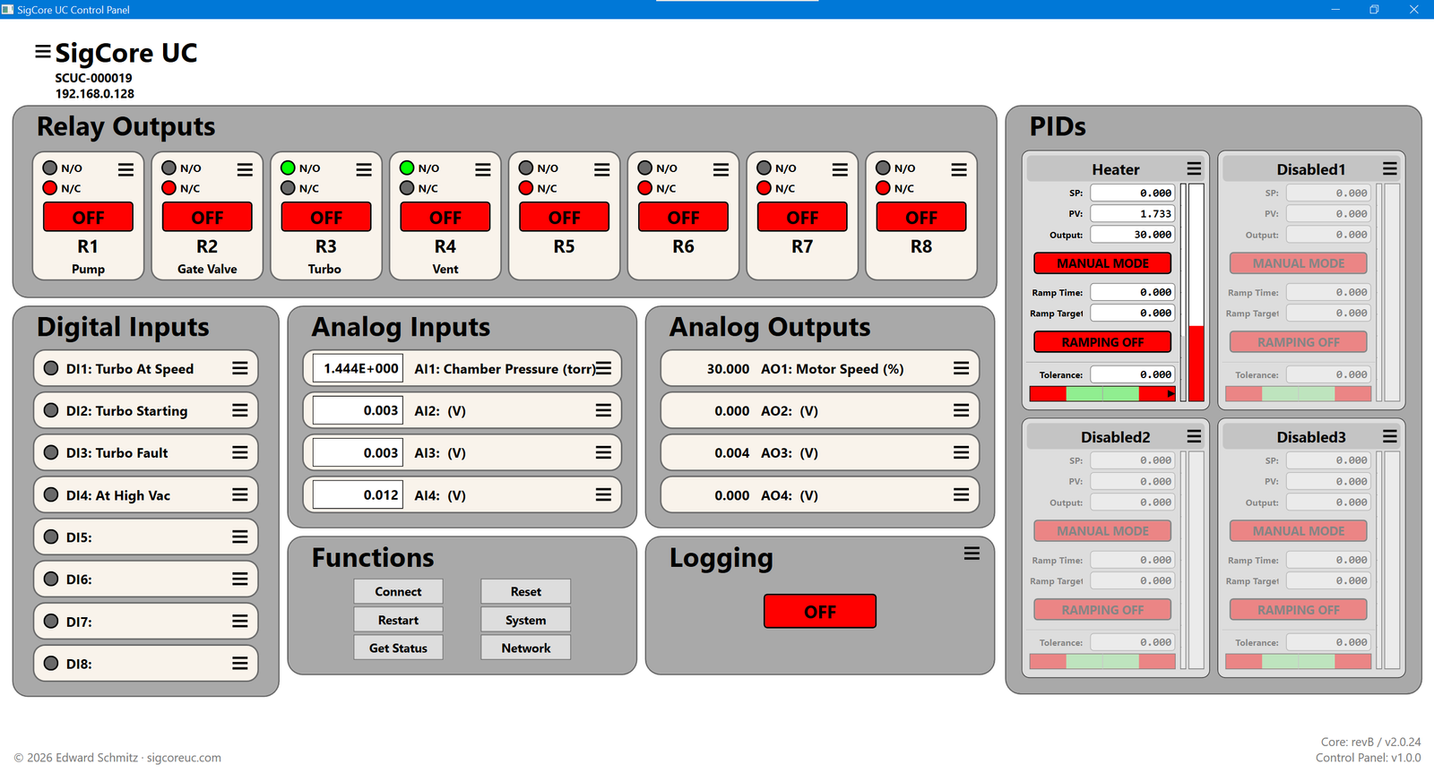Open the R4 Vent relay menu icon
The width and height of the screenshot is (1434, 773).
(x=483, y=169)
